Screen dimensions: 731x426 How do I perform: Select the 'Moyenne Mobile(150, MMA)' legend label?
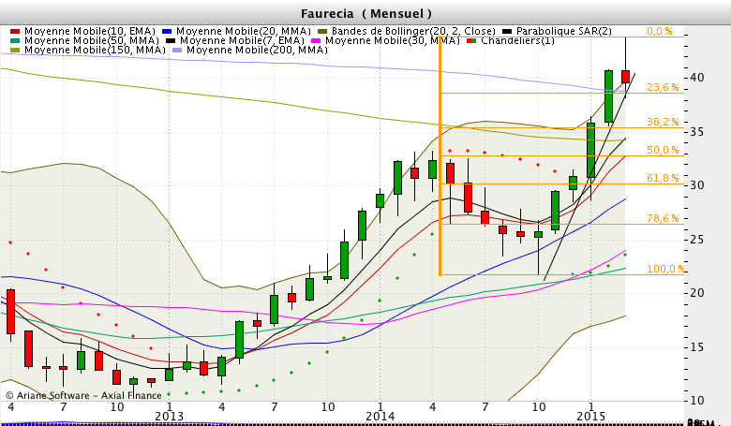pos(95,50)
